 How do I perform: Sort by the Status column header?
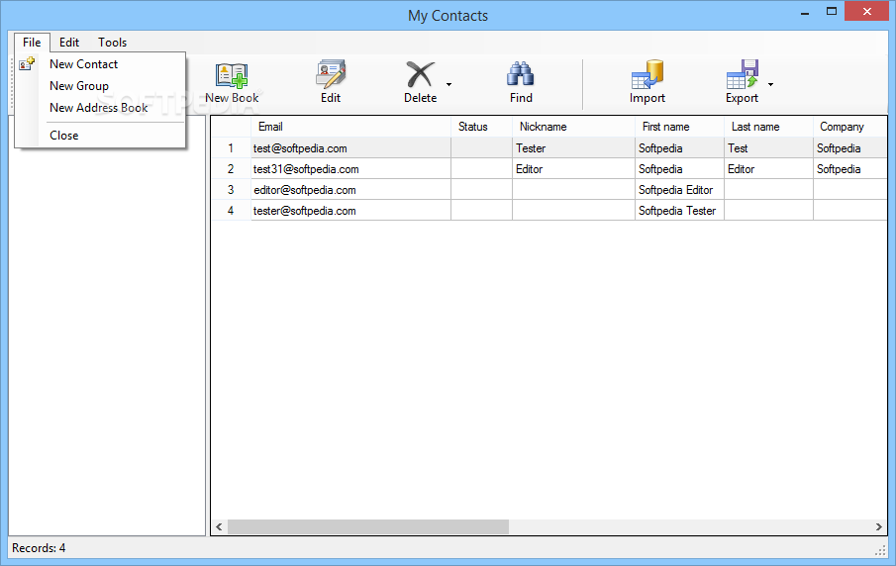point(482,127)
